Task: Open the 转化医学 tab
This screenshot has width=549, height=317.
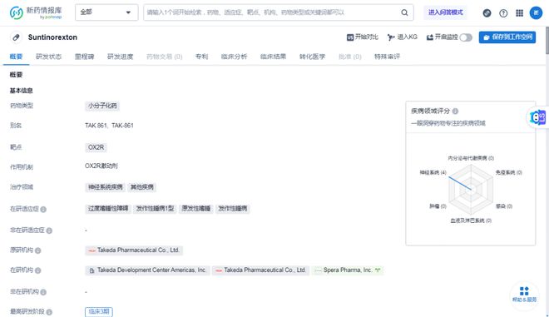Action: 312,57
